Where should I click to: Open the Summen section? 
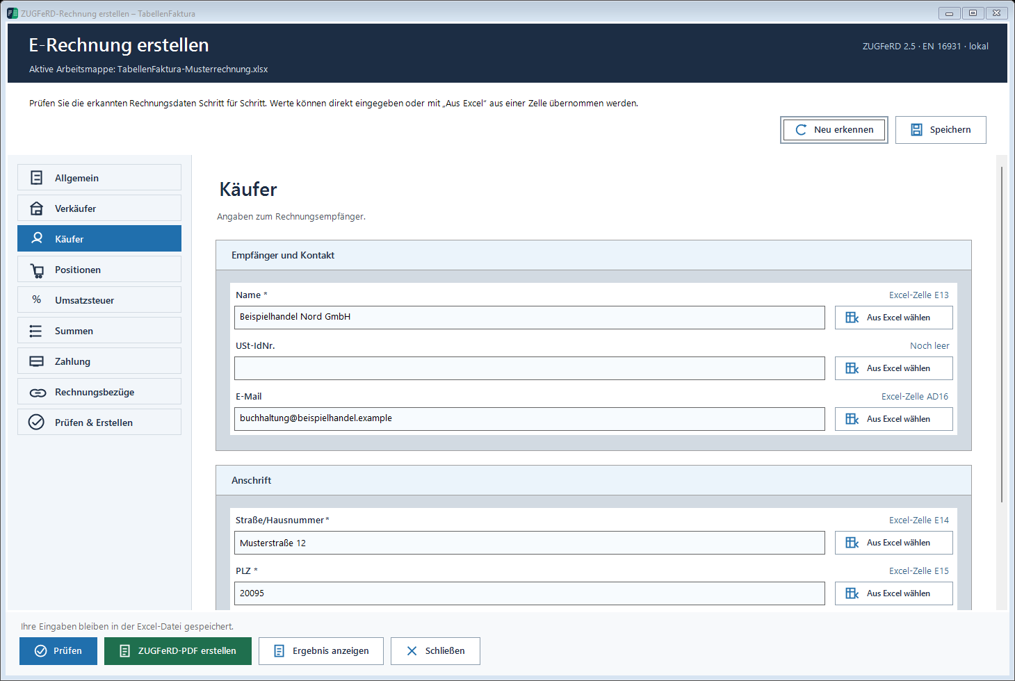coord(99,330)
